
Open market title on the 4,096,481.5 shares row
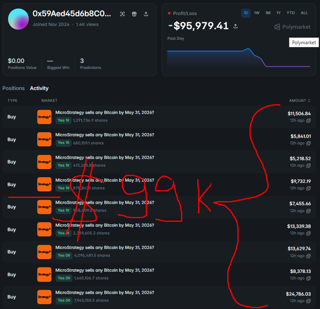(x=104, y=247)
